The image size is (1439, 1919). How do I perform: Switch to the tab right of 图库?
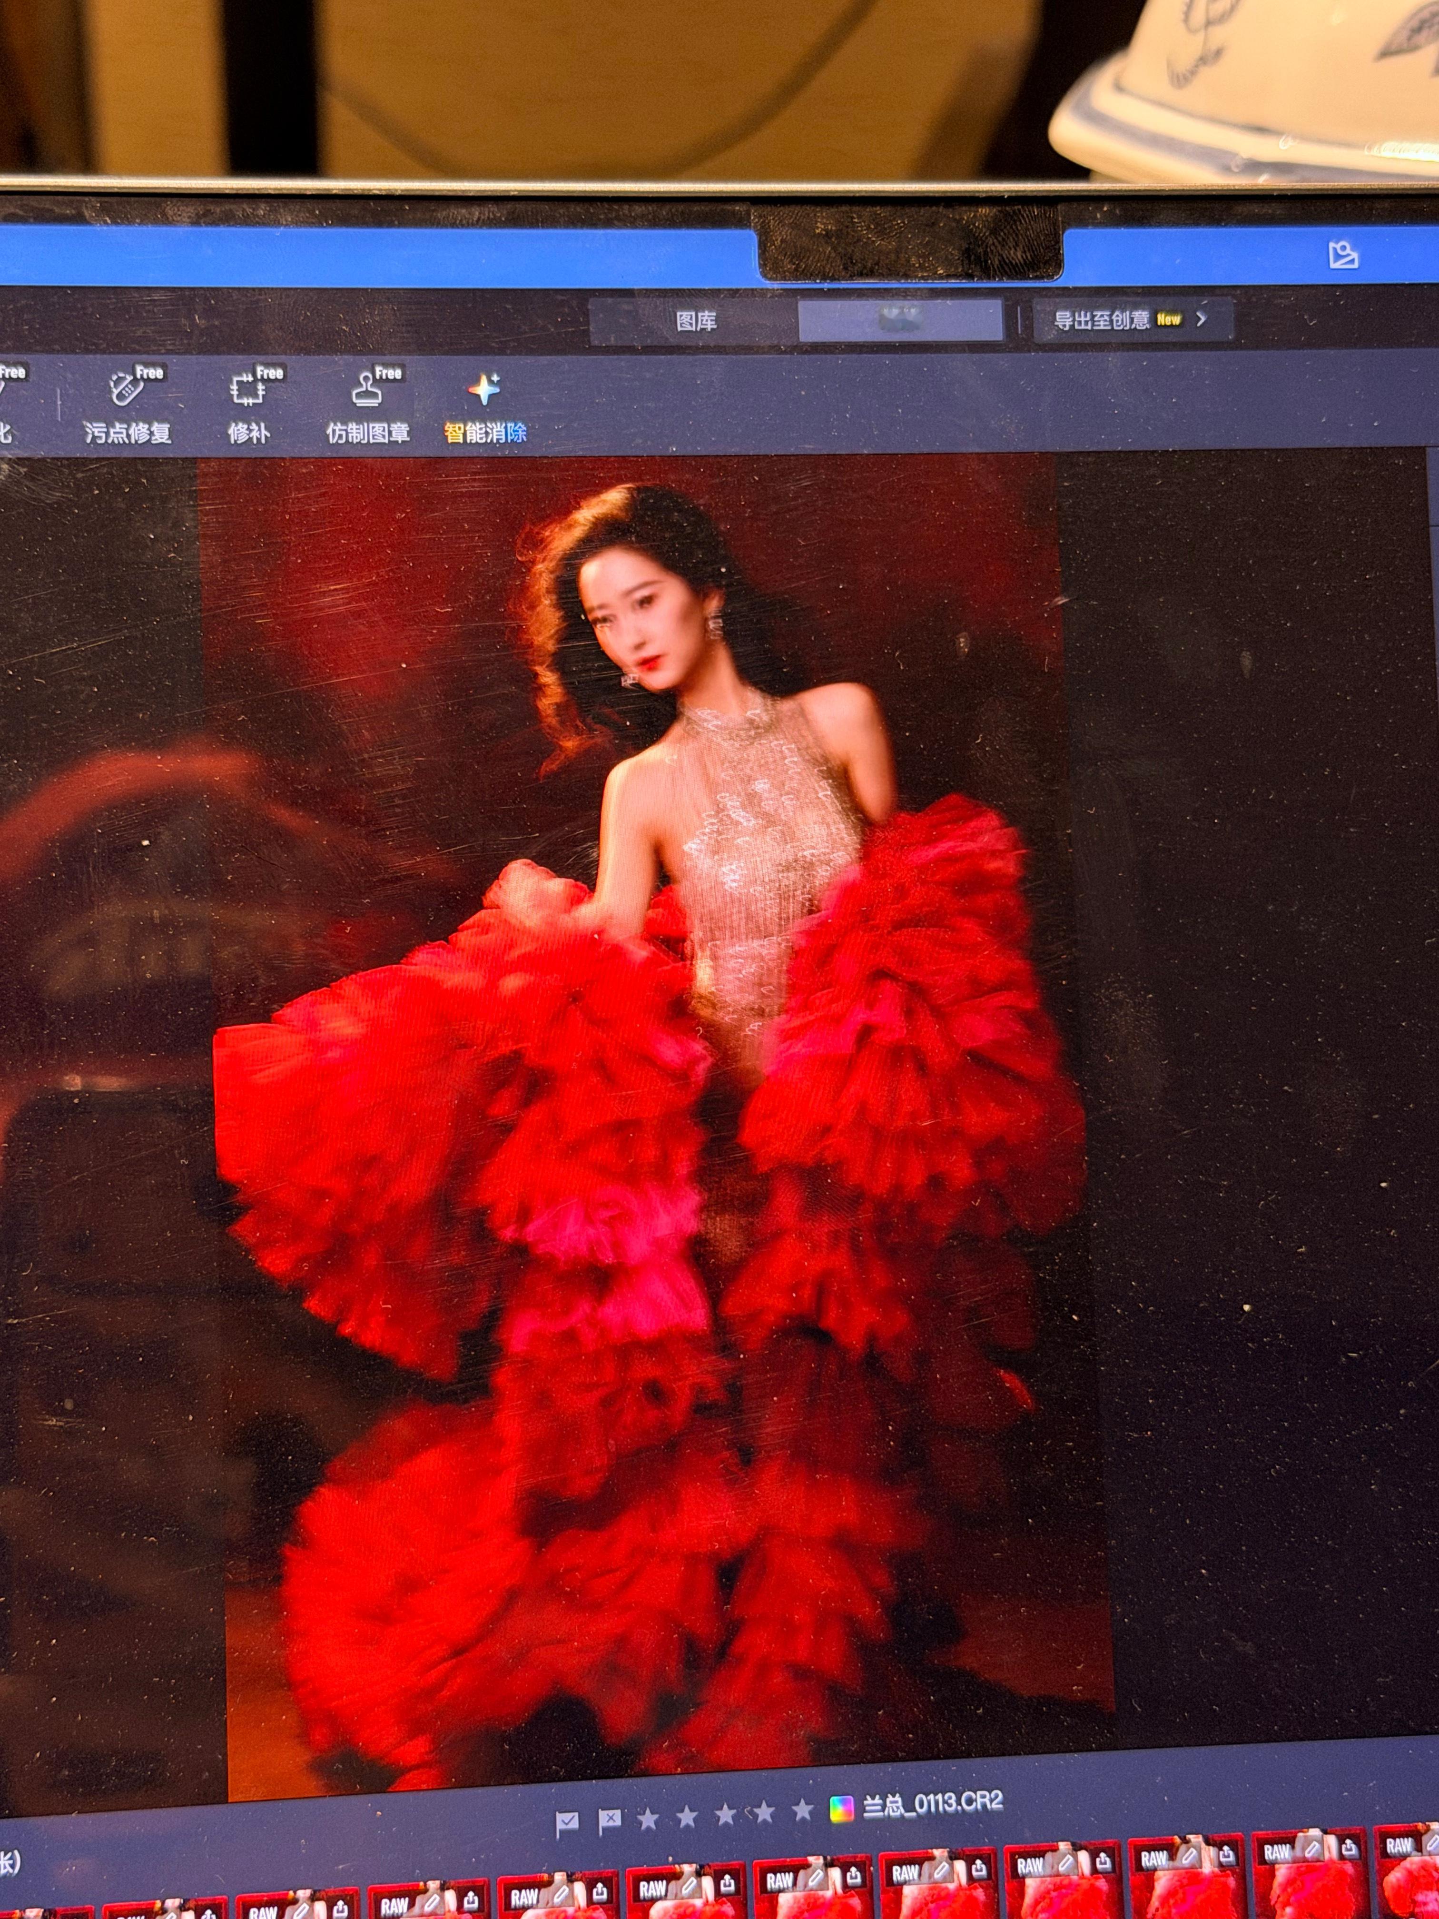pyautogui.click(x=900, y=320)
